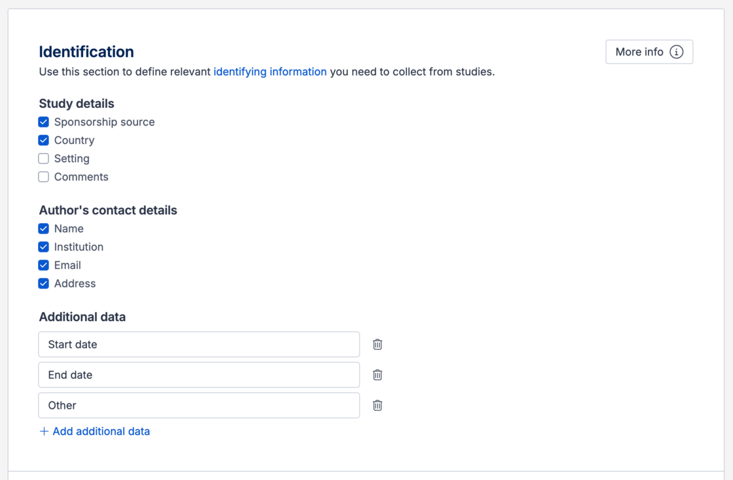Click the Identification heading

pyautogui.click(x=86, y=52)
